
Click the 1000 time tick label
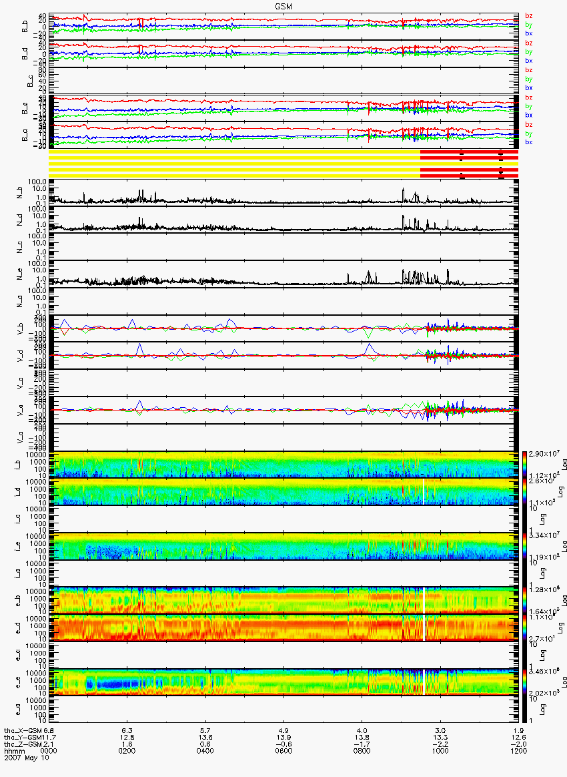click(440, 751)
